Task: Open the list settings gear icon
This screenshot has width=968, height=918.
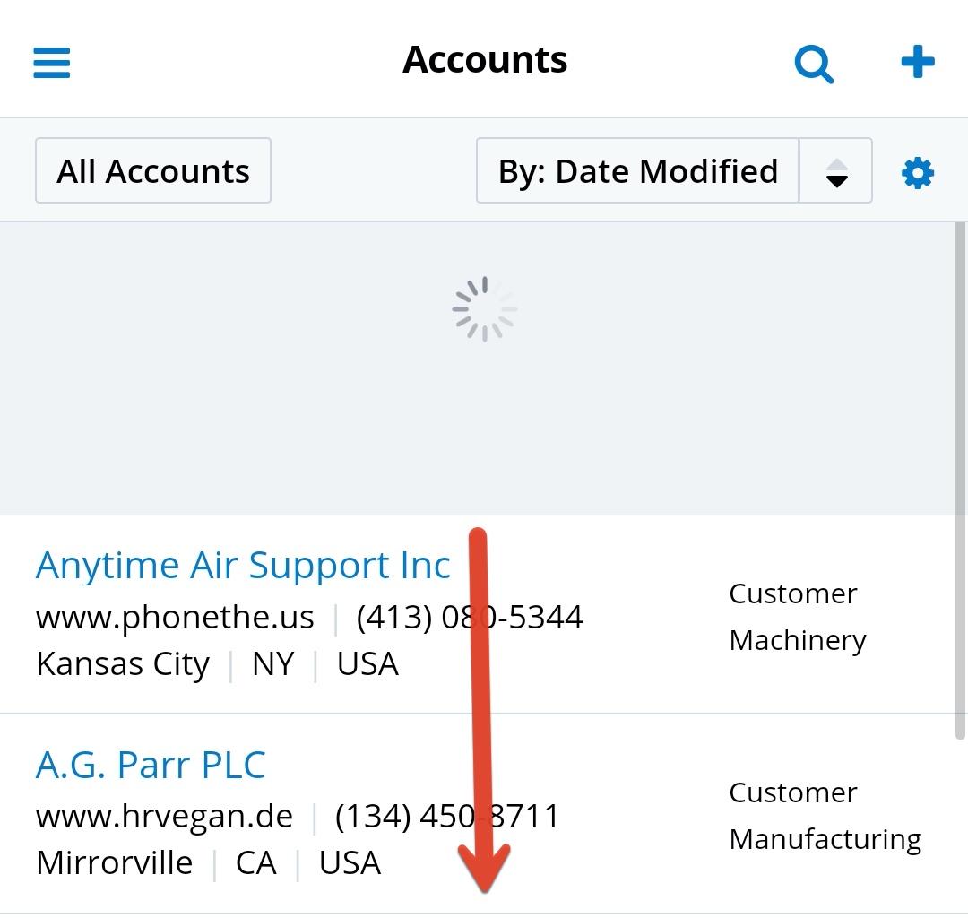Action: coord(917,172)
